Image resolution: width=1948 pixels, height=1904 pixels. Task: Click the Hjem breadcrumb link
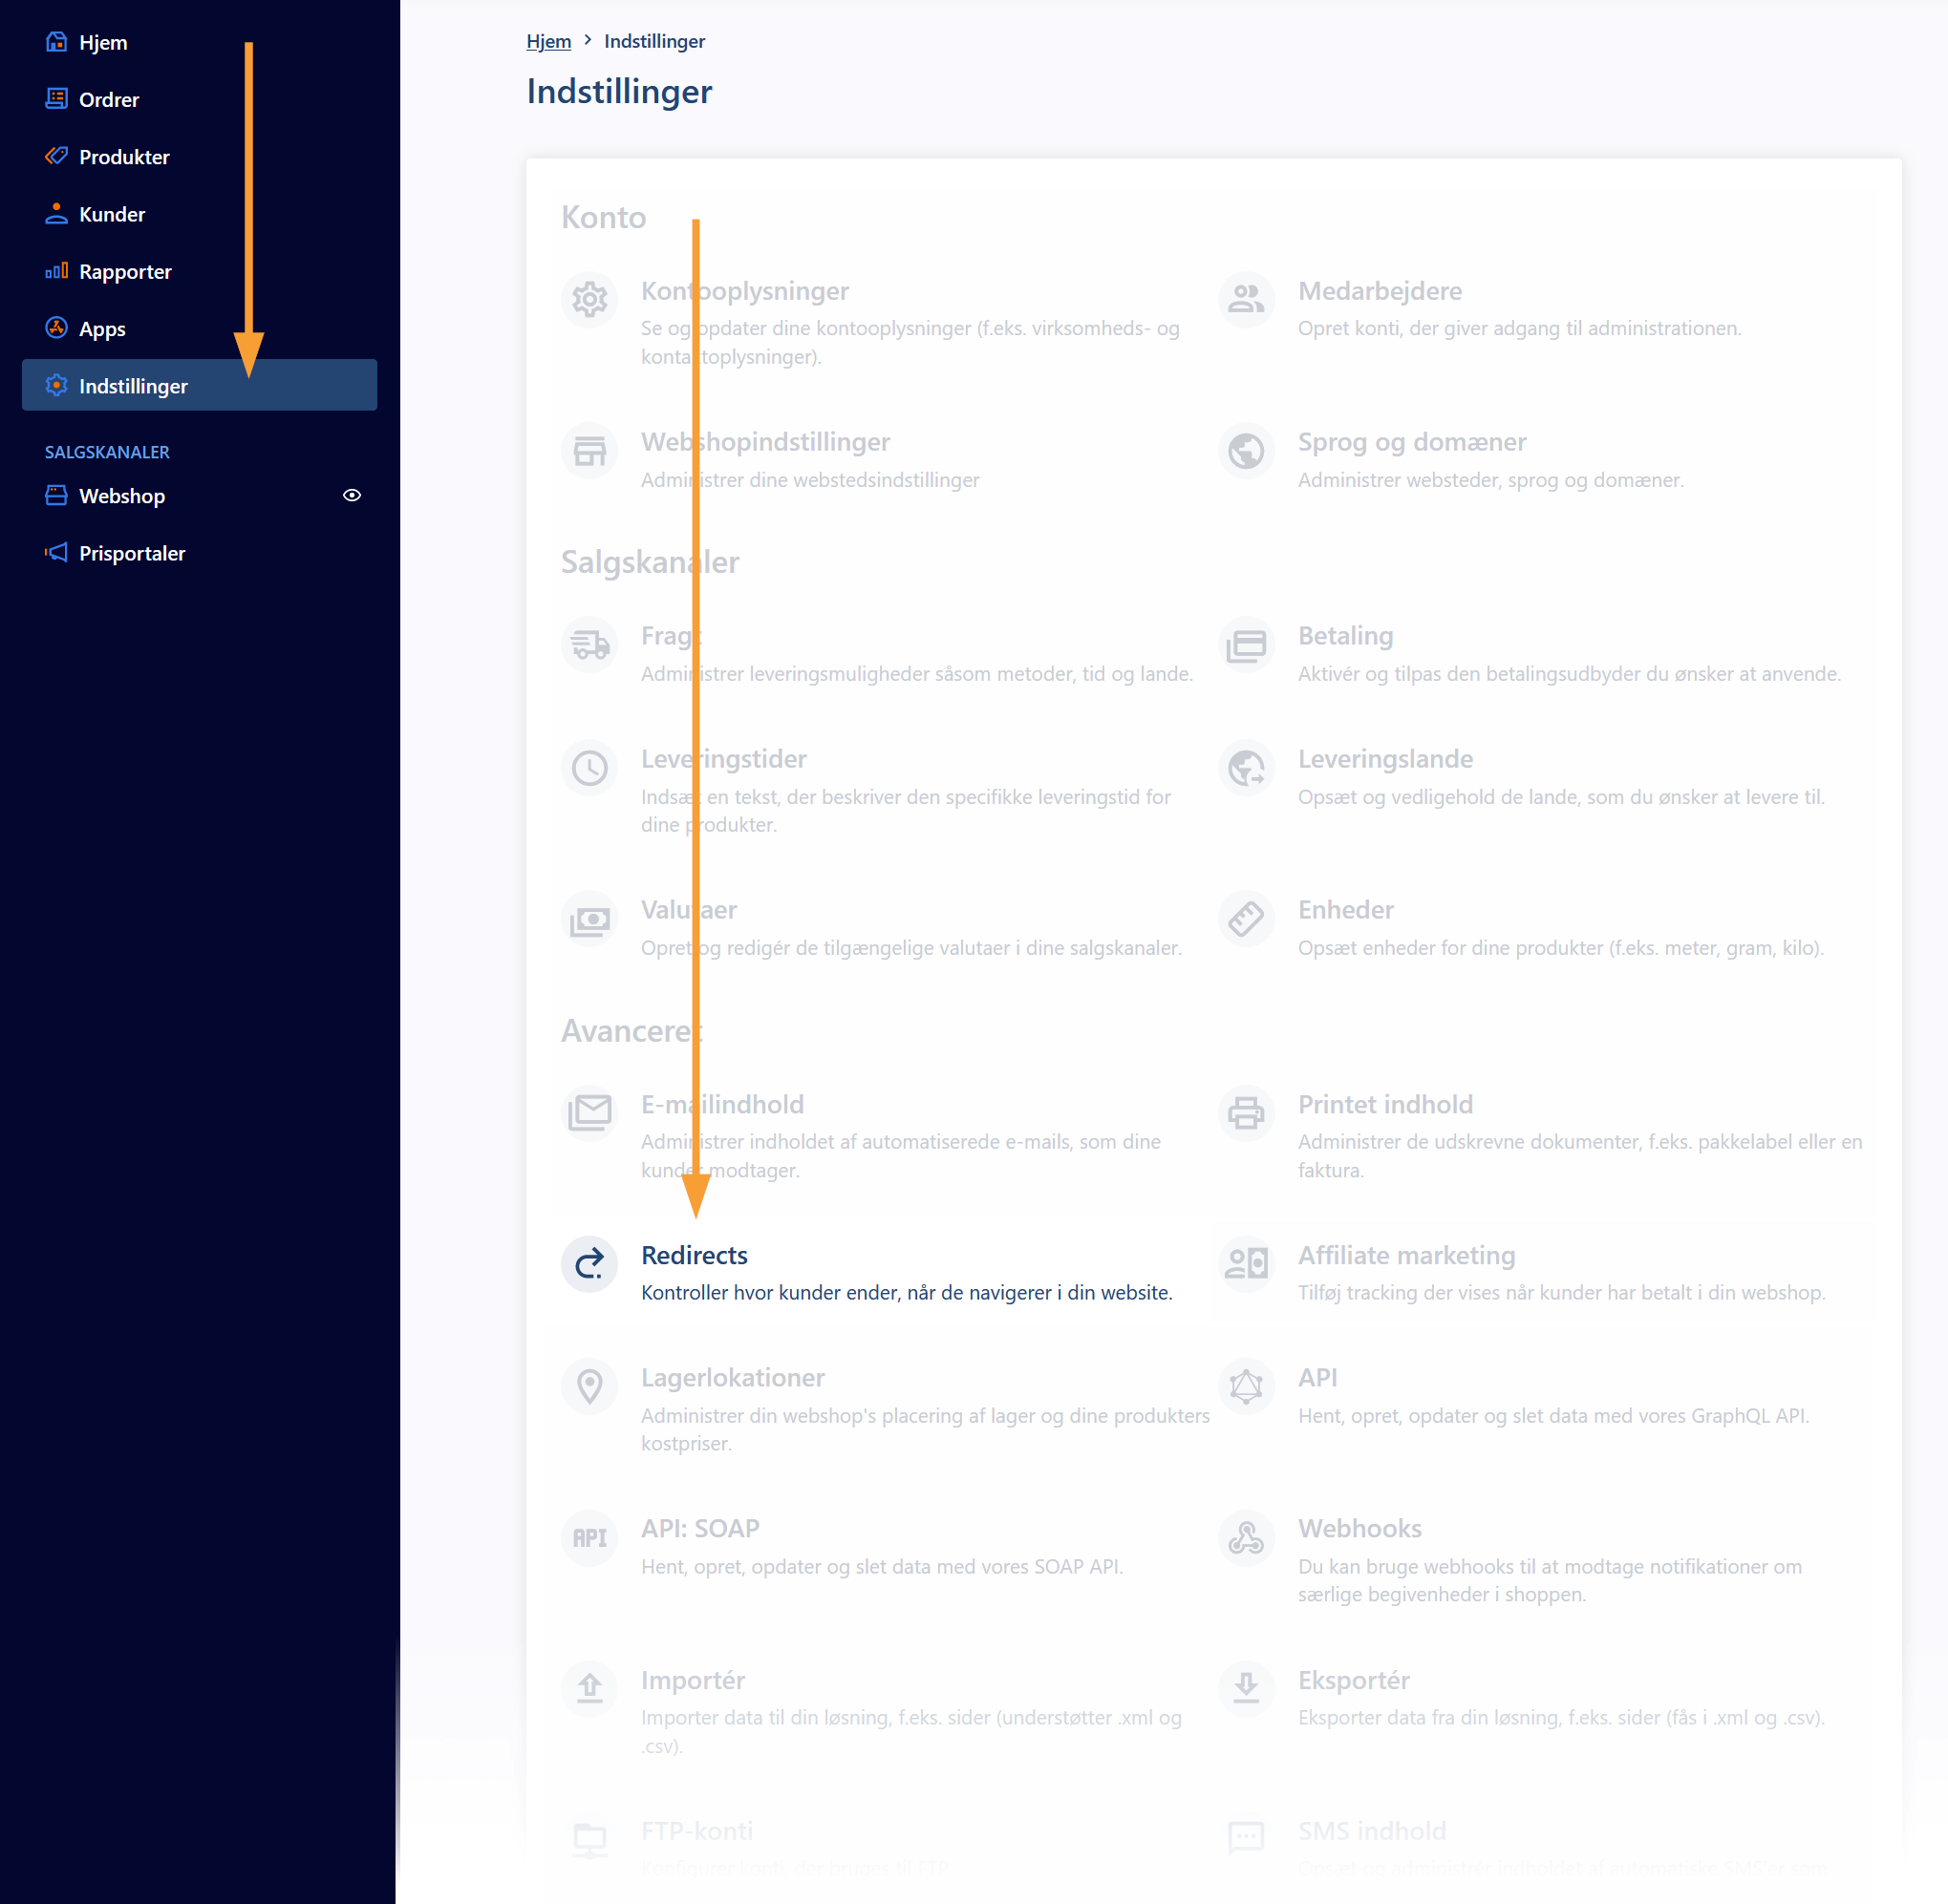point(548,41)
